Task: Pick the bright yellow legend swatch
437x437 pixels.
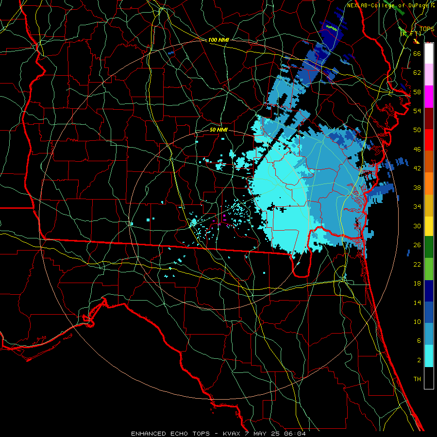Action: pyautogui.click(x=429, y=226)
